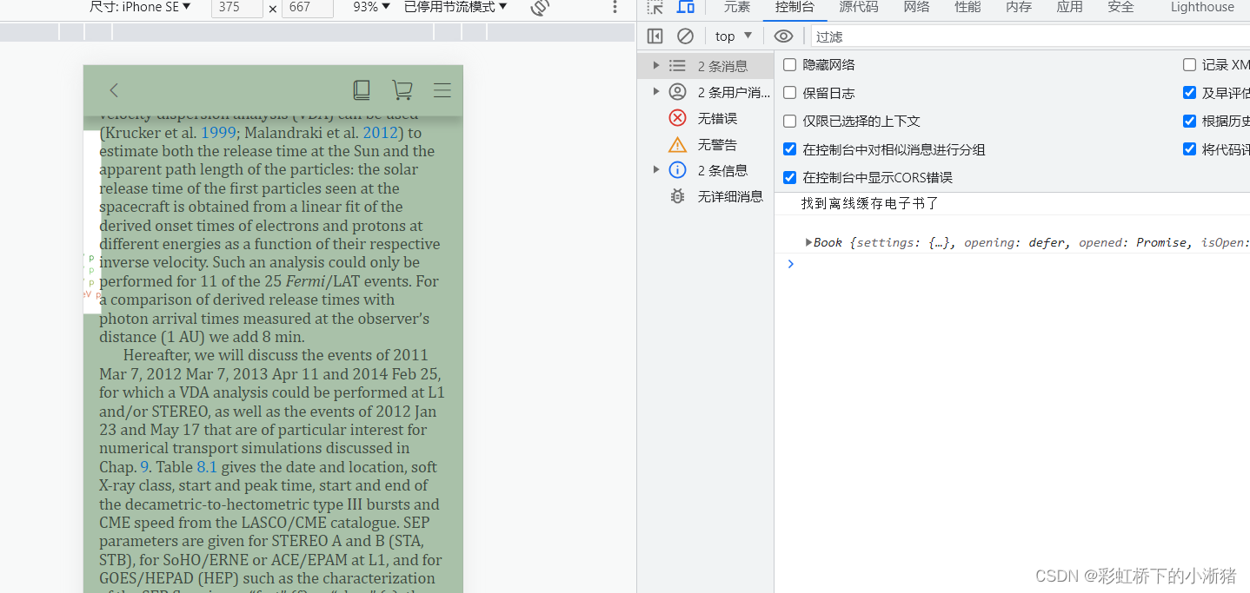The image size is (1250, 593).
Task: Open the bookshelf icon in reader header
Action: click(362, 90)
